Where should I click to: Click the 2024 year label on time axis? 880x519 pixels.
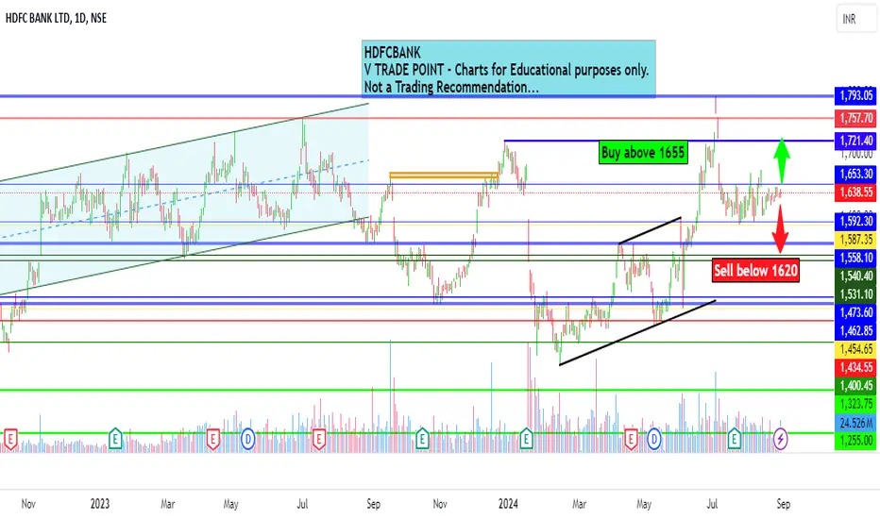coord(508,504)
